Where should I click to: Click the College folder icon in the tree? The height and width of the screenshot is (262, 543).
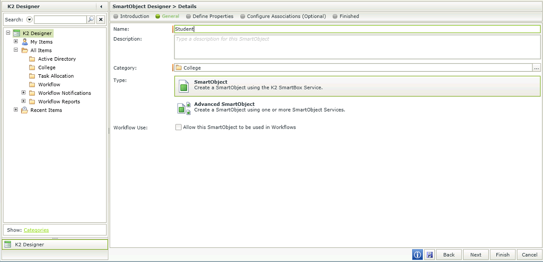(32, 67)
